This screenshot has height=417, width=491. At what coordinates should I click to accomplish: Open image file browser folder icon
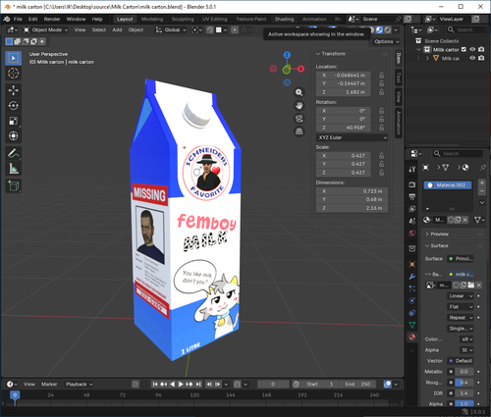pos(471,286)
